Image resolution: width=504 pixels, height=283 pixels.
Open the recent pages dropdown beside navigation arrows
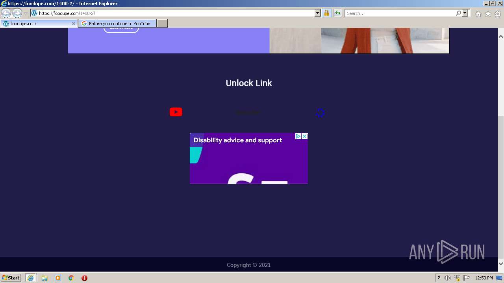click(26, 13)
